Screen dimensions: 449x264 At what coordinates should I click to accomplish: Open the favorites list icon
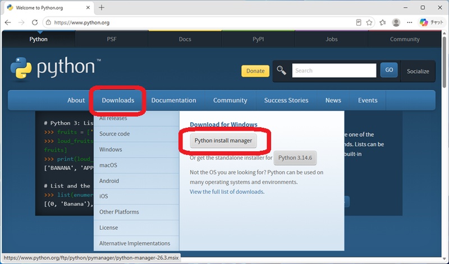[383, 22]
